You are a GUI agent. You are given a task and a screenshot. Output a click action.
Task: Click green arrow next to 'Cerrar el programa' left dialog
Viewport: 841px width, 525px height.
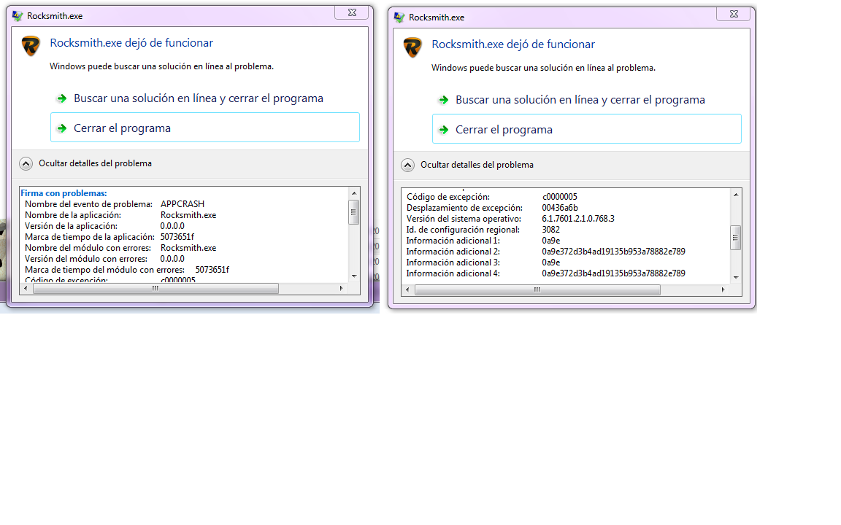point(61,128)
